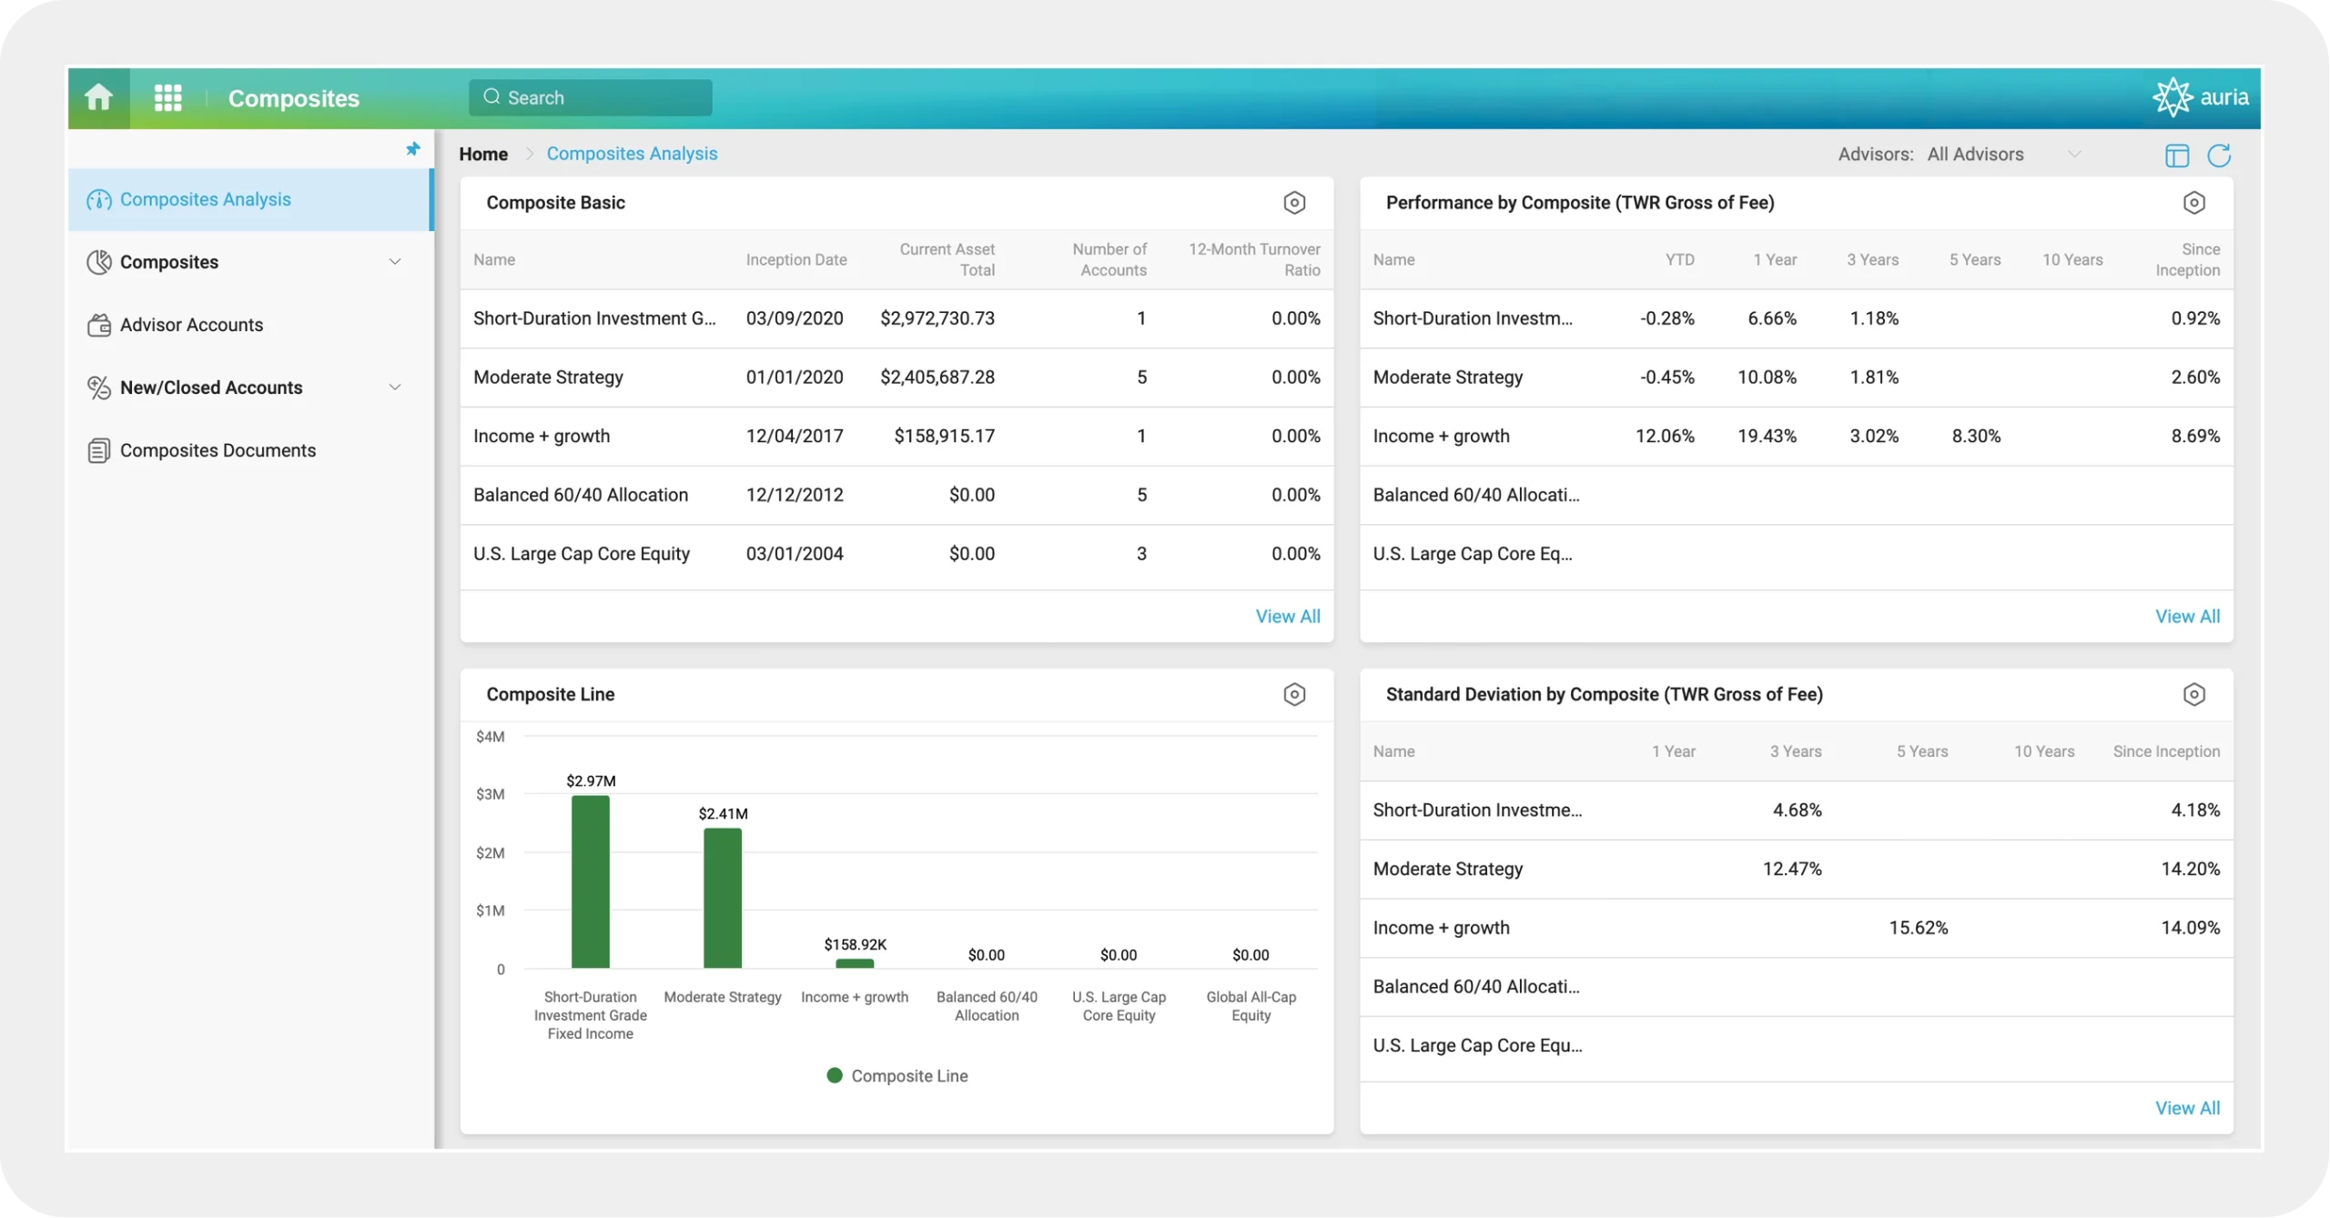
Task: Click Home breadcrumb link
Action: click(x=483, y=154)
